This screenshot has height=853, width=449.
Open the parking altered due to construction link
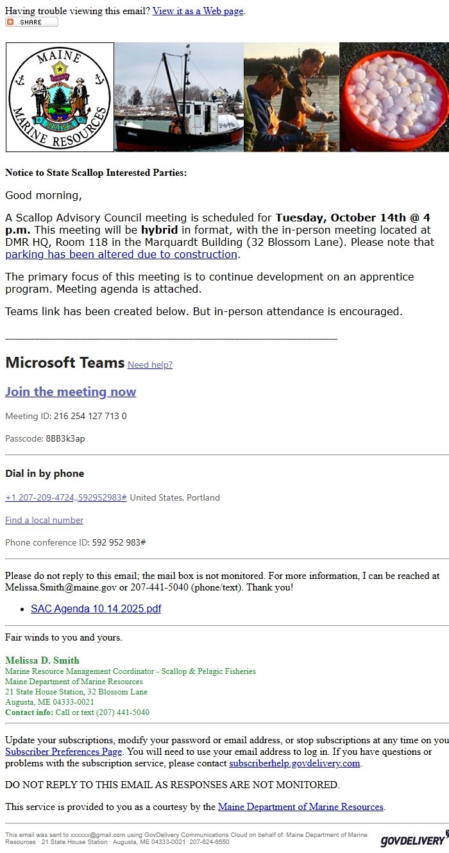121,254
